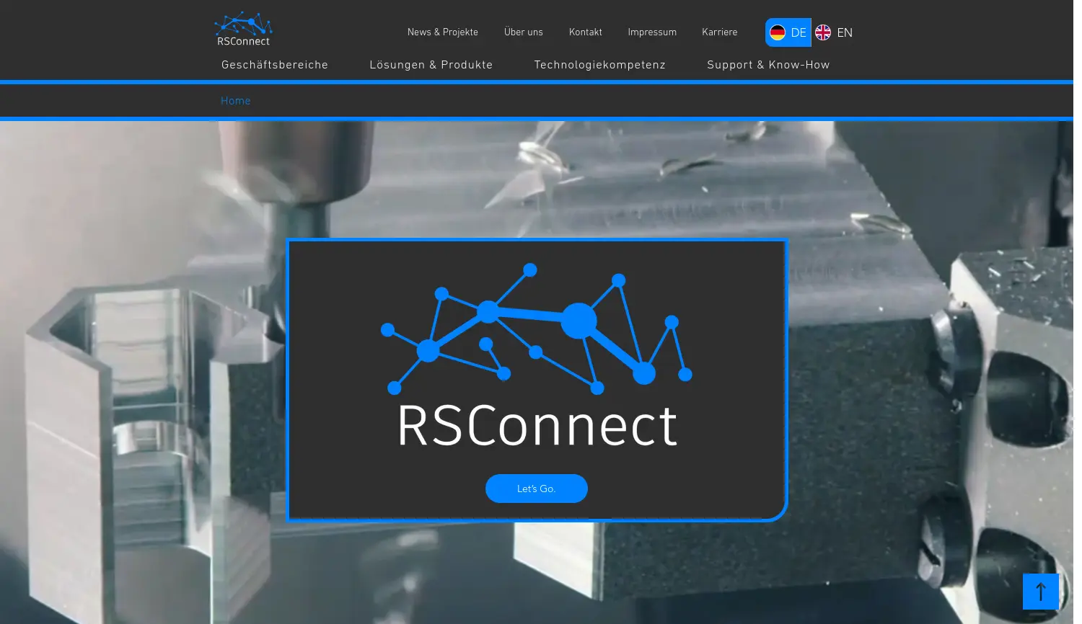Open the Support & Know-How dropdown
The image size is (1082, 624).
tap(768, 65)
